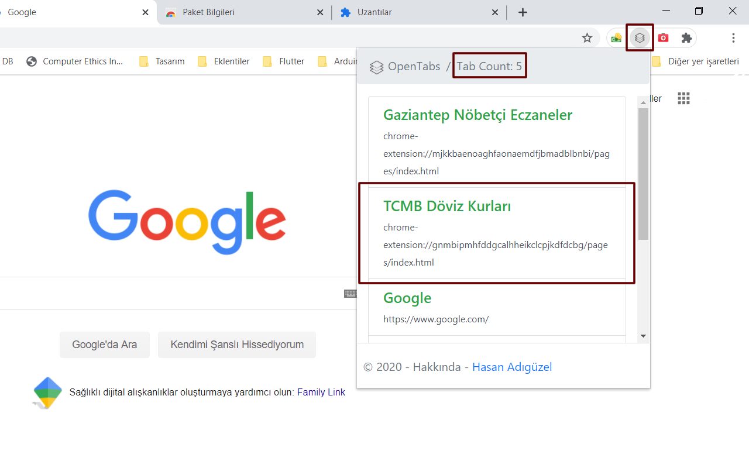Close the Google tab
The image size is (749, 468).
(x=146, y=12)
